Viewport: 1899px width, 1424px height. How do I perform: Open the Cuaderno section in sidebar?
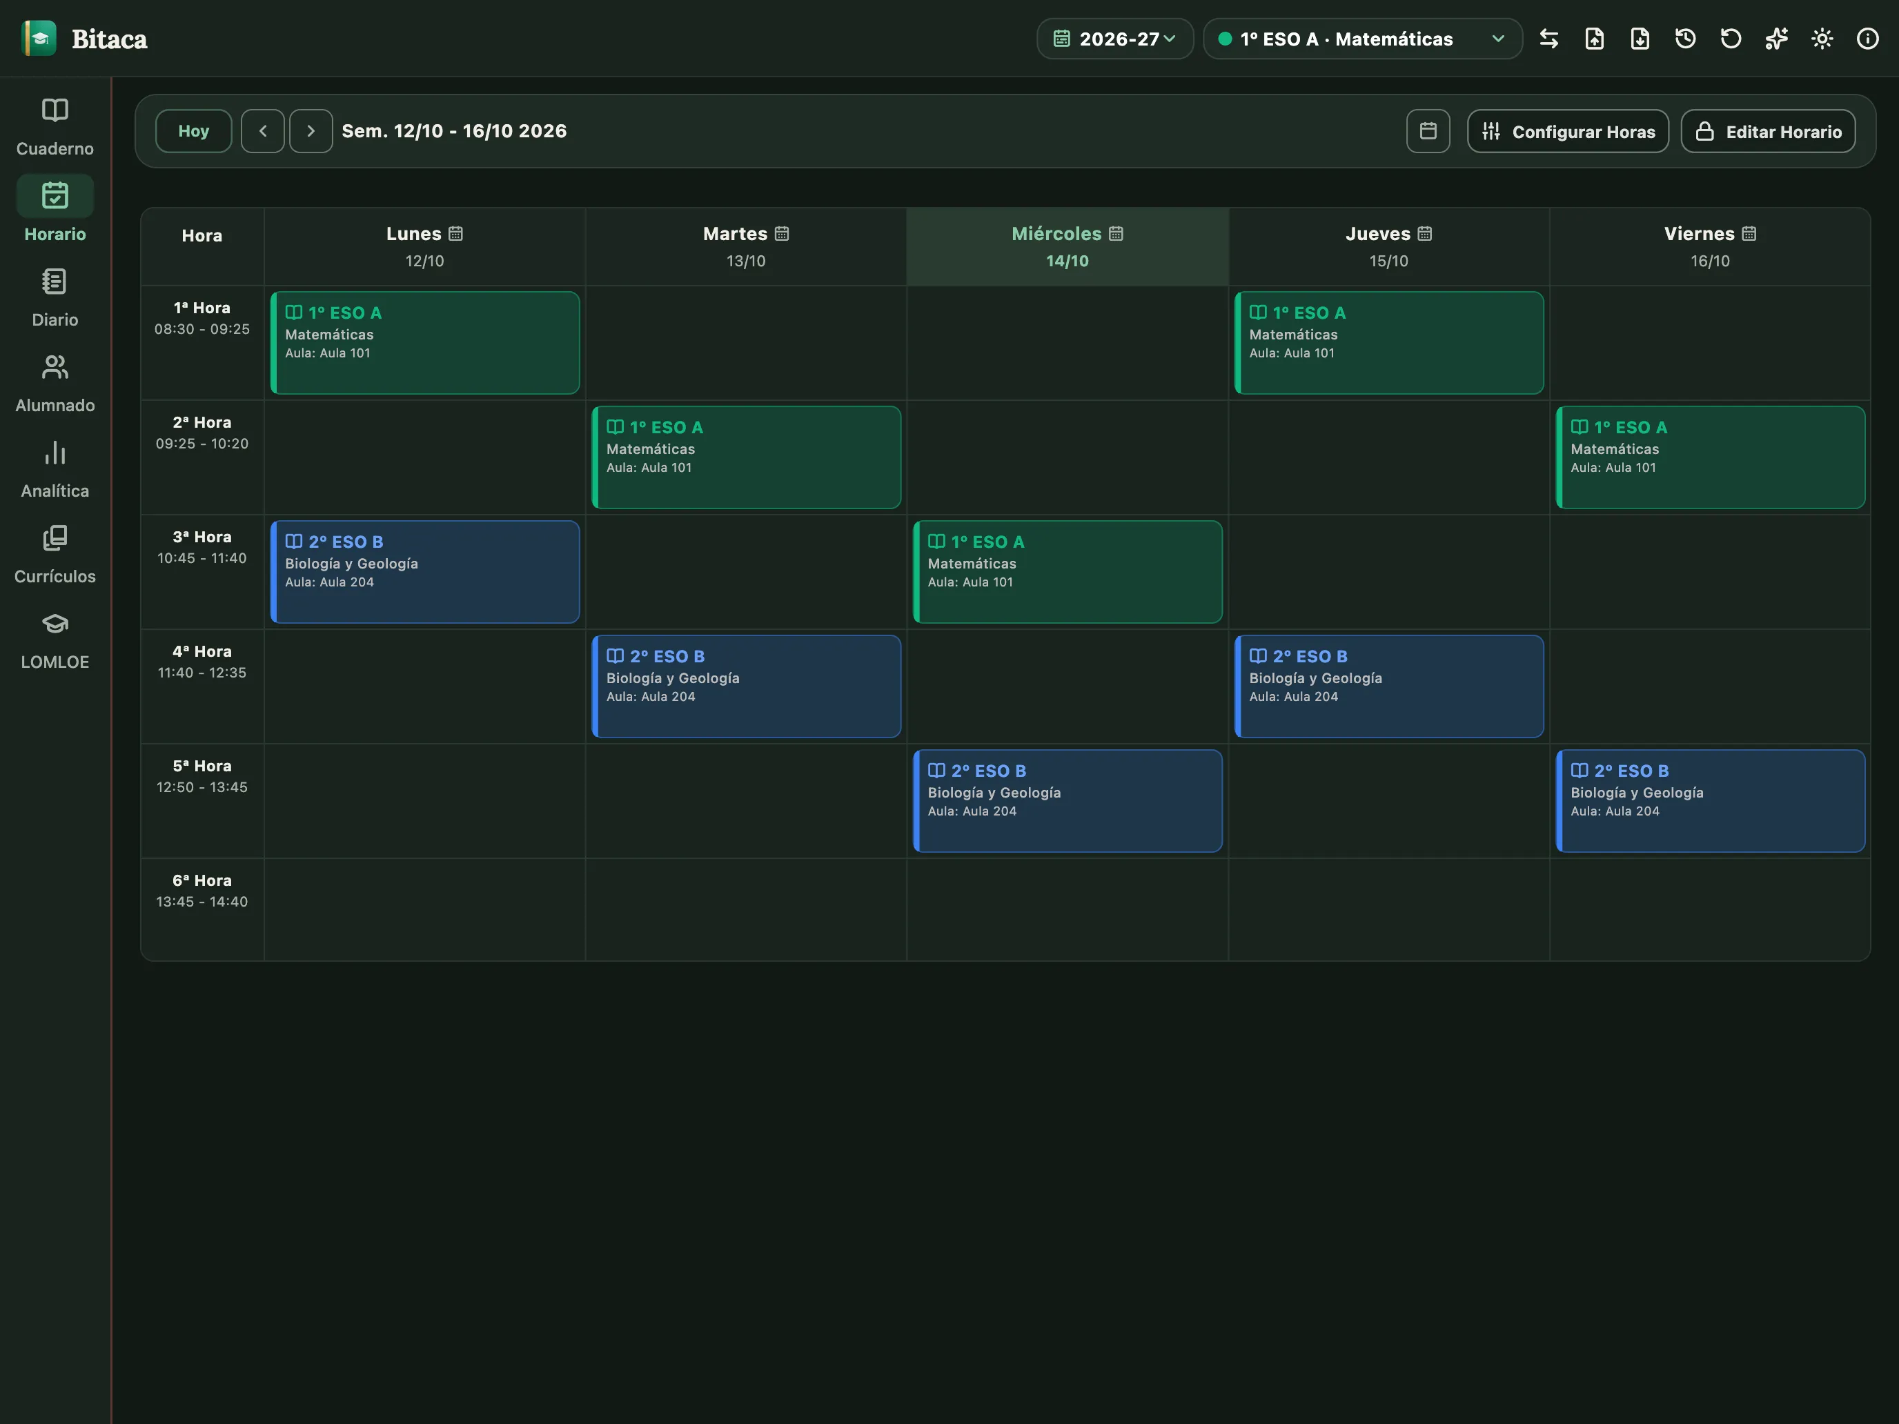[55, 127]
